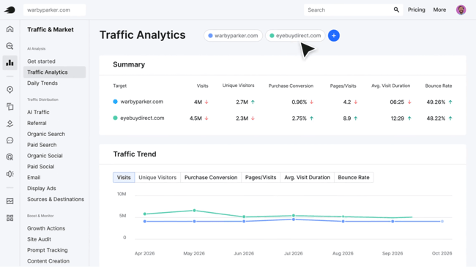Open the user profile avatar
The width and height of the screenshot is (476, 267).
click(x=461, y=10)
